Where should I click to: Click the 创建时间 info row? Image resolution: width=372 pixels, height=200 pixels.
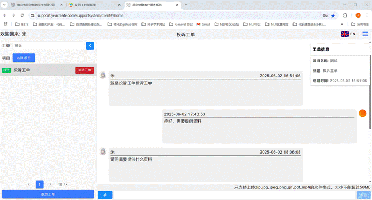click(x=340, y=81)
